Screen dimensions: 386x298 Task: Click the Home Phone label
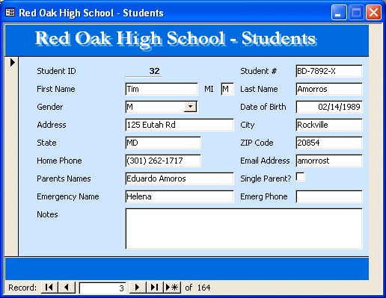tap(59, 161)
